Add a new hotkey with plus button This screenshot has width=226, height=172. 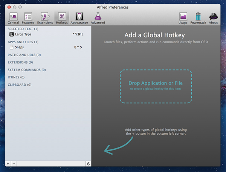[8, 164]
